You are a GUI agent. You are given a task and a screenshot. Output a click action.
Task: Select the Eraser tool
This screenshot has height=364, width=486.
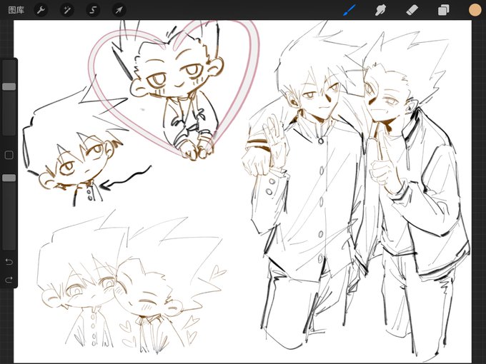click(x=412, y=10)
